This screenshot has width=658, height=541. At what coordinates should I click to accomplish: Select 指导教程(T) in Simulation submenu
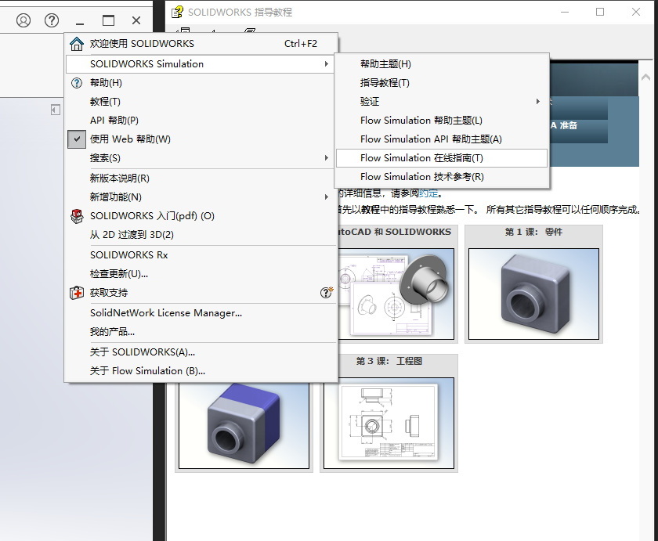442,83
